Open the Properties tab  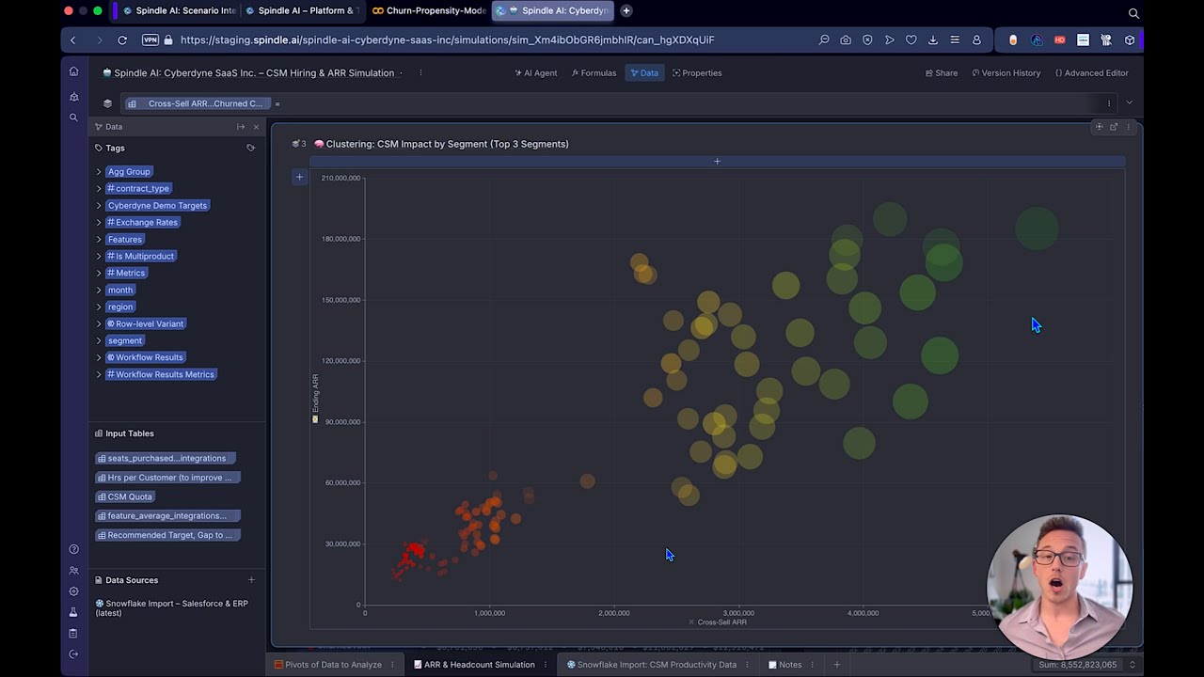(697, 72)
